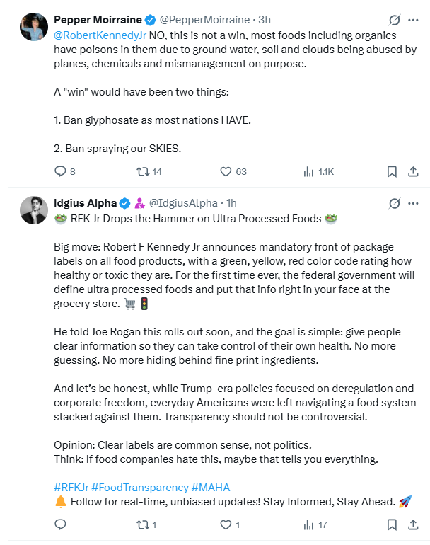Share Idgius Alpha's post
430x545 pixels.
click(x=414, y=524)
